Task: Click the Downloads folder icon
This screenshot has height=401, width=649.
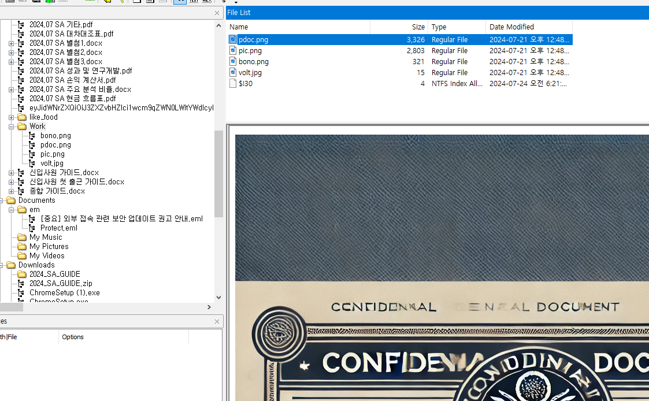Action: [11, 265]
